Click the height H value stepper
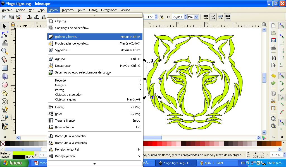This screenshot has height=167, width=286. pyautogui.click(x=185, y=17)
